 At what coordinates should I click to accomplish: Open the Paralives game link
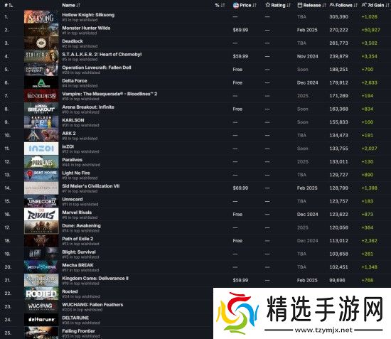[x=72, y=160]
